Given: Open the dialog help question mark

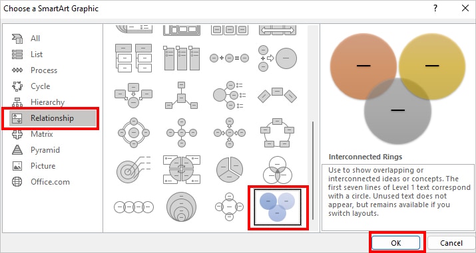Looking at the screenshot, I should pyautogui.click(x=435, y=9).
